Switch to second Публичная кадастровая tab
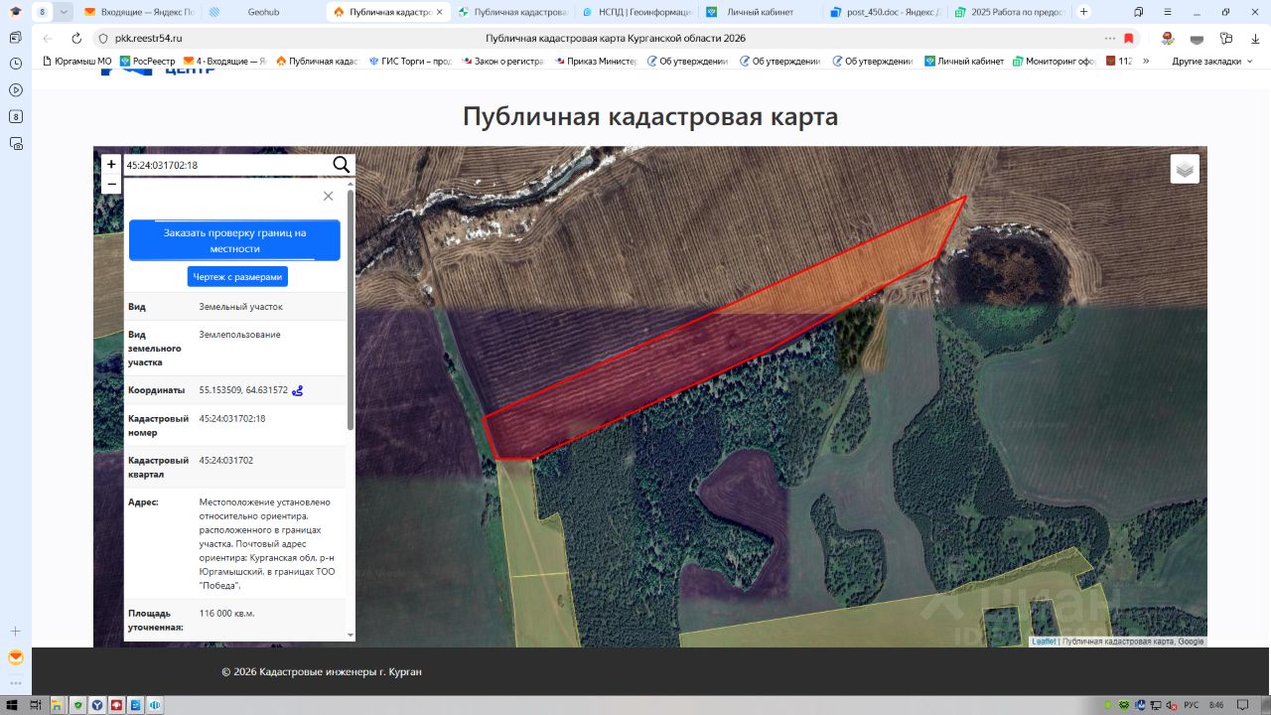The height and width of the screenshot is (715, 1271). (x=512, y=12)
